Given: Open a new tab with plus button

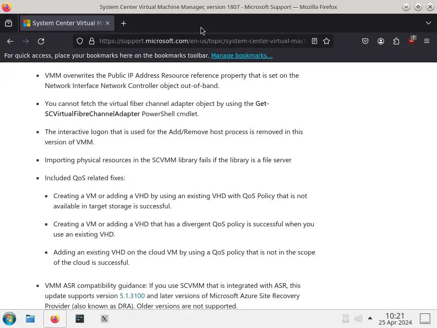Looking at the screenshot, I should pos(123,23).
